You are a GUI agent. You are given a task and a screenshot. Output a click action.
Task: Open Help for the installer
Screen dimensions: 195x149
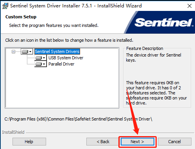click(29, 142)
